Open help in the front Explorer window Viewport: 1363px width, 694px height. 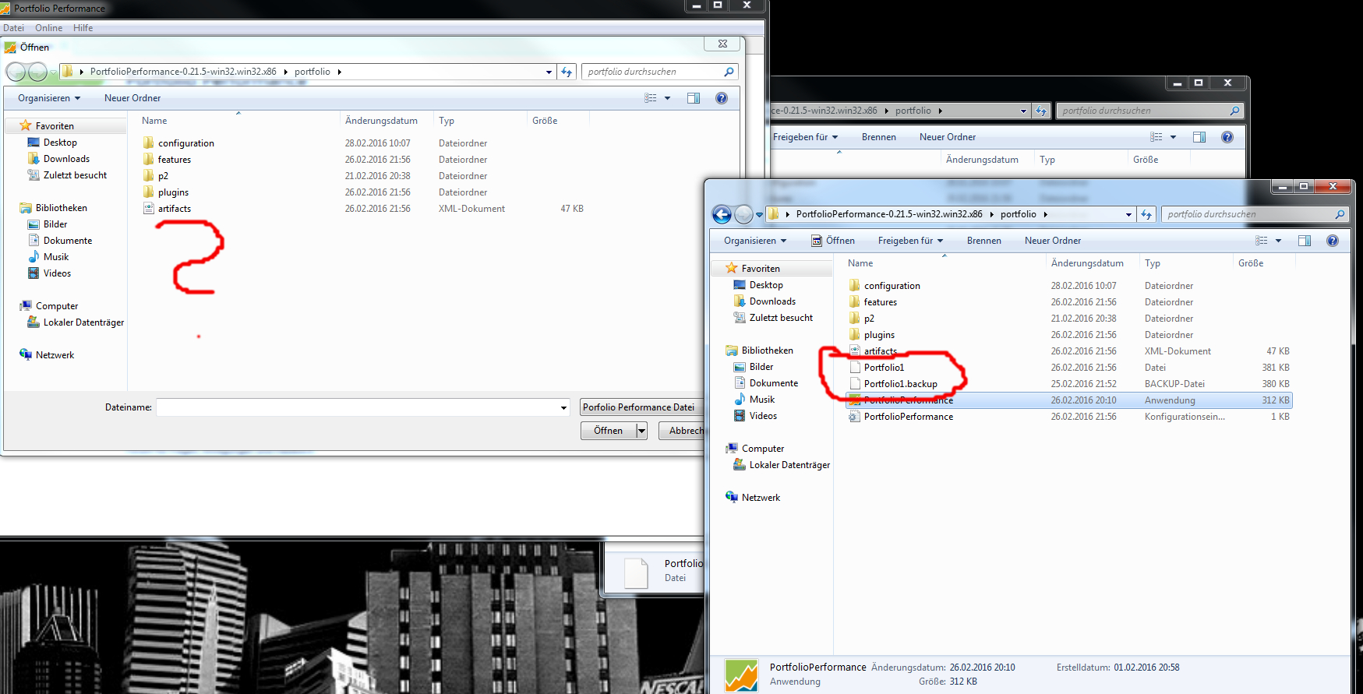click(x=1333, y=241)
